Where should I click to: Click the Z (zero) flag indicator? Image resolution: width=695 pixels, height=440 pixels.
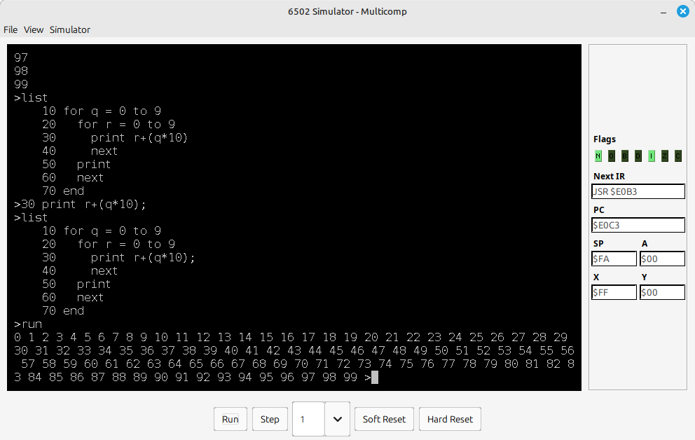665,156
